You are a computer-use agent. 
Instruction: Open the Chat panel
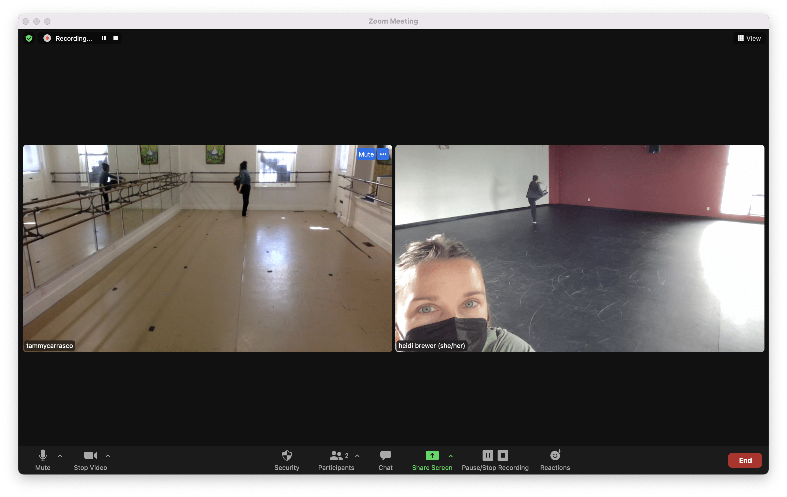click(385, 459)
